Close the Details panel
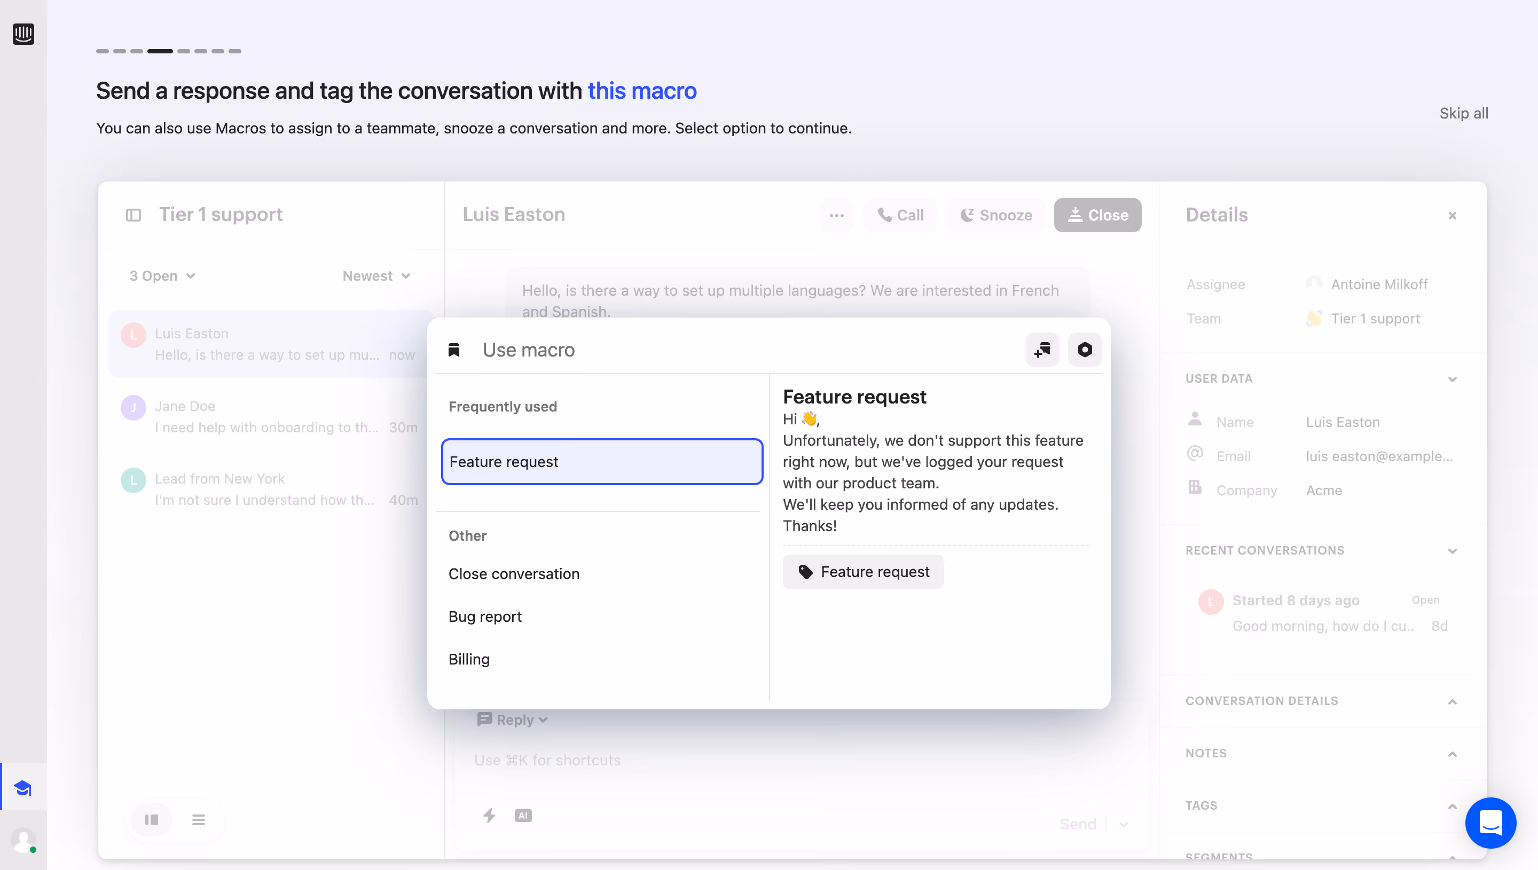The width and height of the screenshot is (1538, 870). (1453, 216)
